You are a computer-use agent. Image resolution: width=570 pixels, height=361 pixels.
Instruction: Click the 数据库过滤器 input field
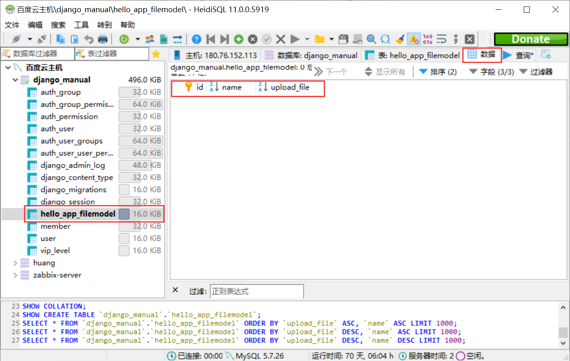tap(38, 54)
